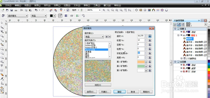Click the Paste clipboard icon
210x98 pixels.
click(x=30, y=10)
